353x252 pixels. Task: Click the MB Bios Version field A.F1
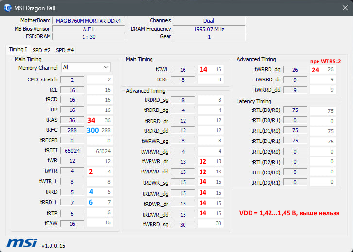click(89, 29)
